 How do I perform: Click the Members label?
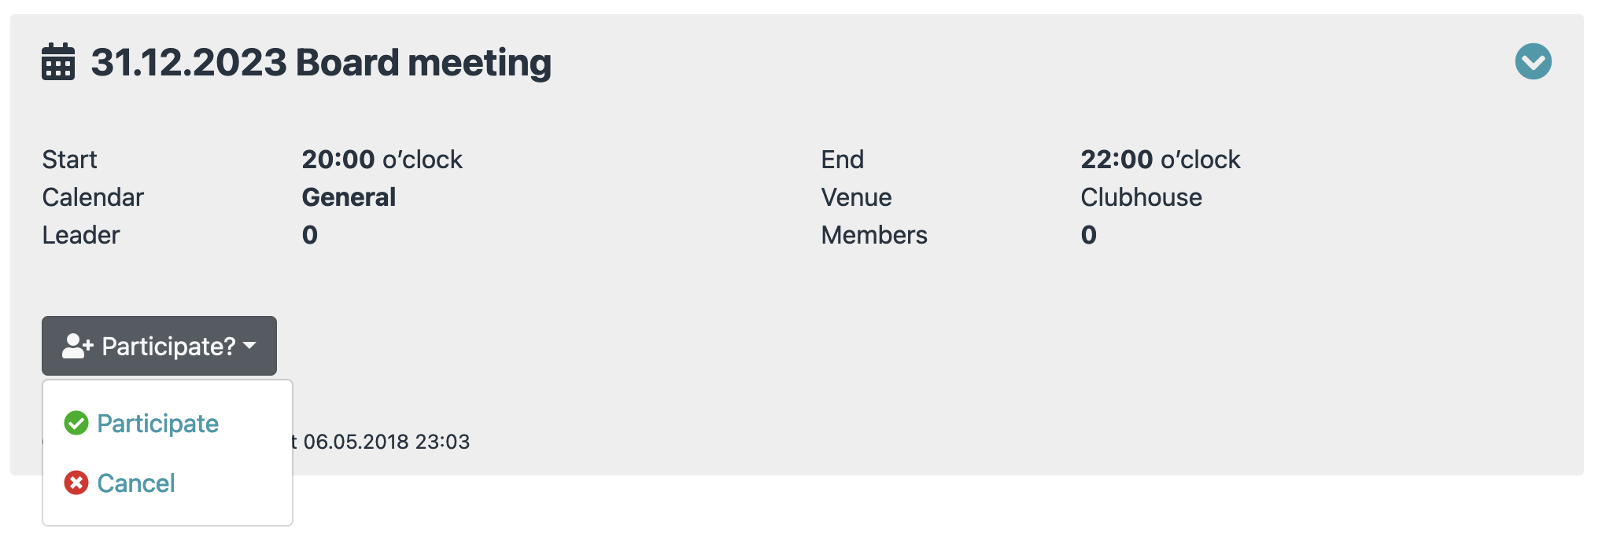pyautogui.click(x=874, y=235)
